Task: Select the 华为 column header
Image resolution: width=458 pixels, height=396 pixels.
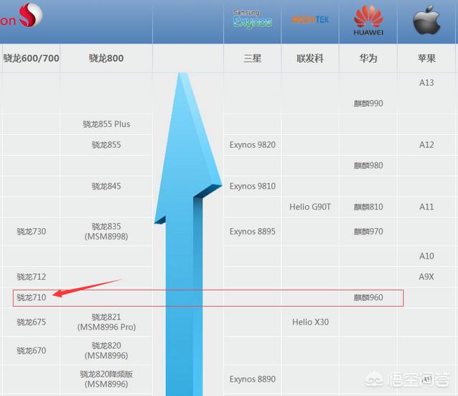Action: pyautogui.click(x=369, y=58)
